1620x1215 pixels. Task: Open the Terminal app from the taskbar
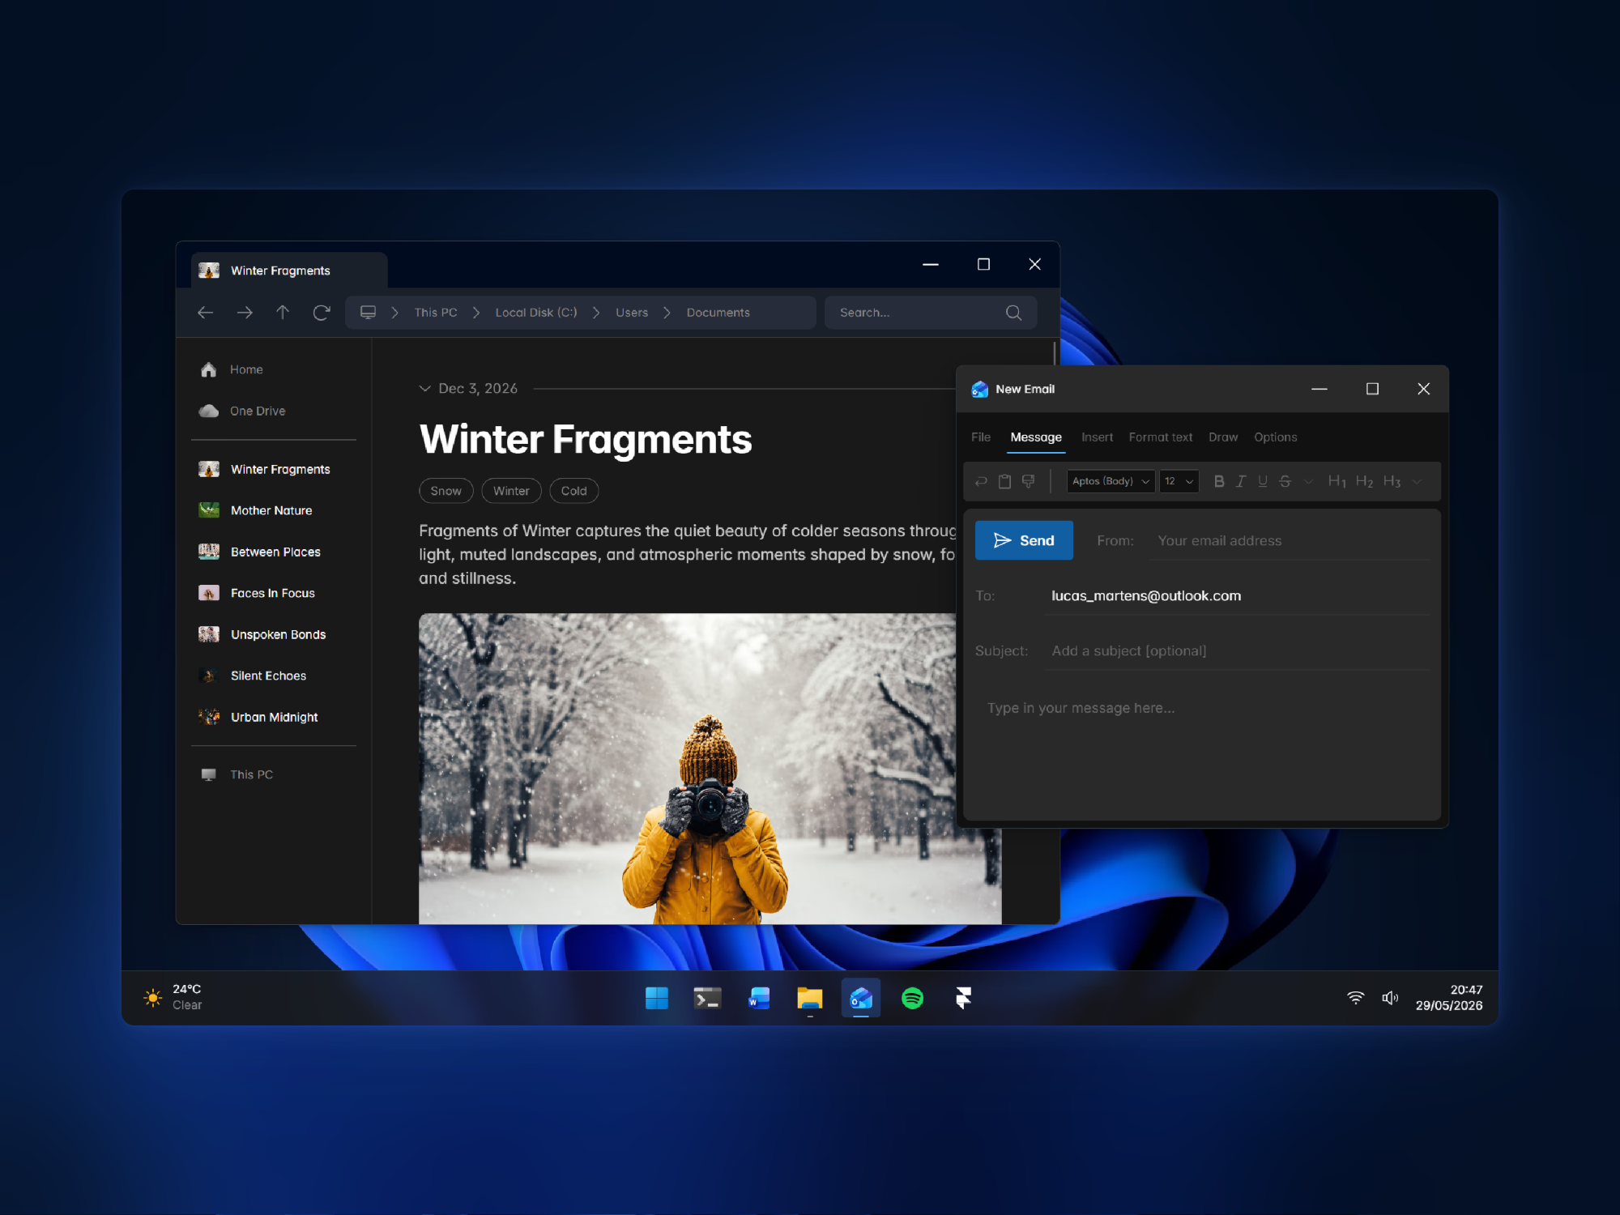[707, 998]
